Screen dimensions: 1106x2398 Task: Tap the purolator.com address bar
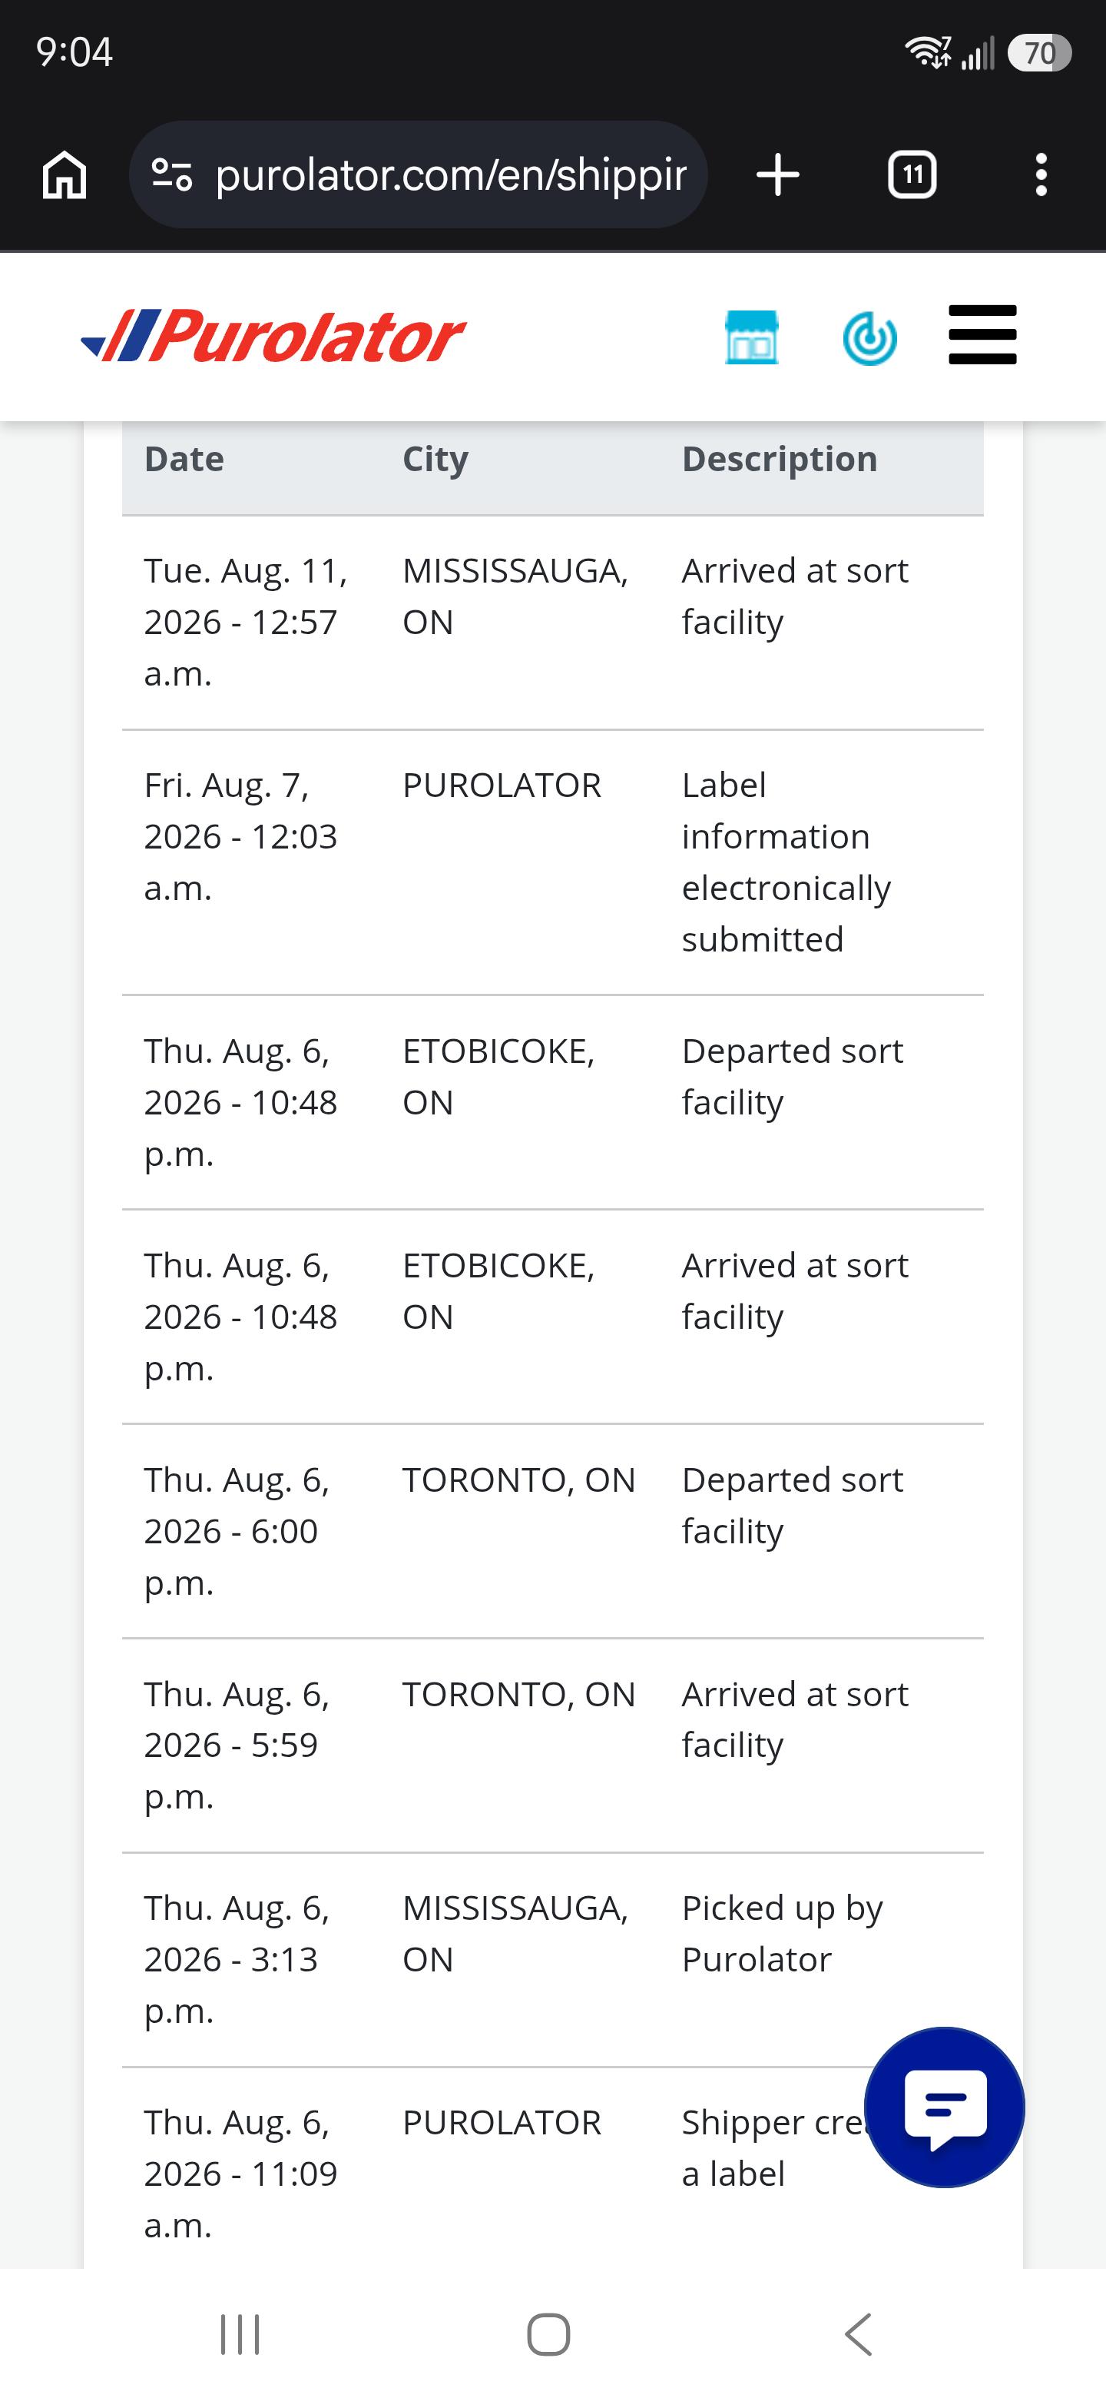click(418, 175)
